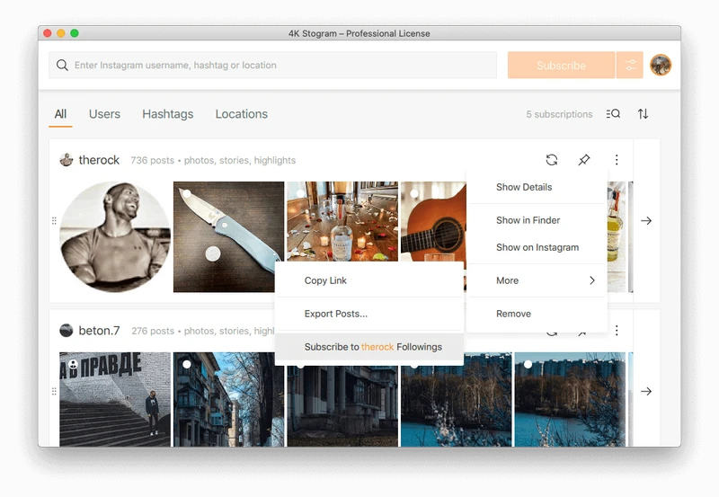Click the 5 subscriptions counter
The width and height of the screenshot is (719, 497).
tap(559, 114)
